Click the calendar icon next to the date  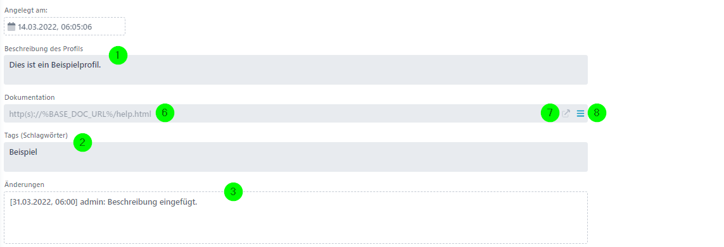tap(11, 27)
